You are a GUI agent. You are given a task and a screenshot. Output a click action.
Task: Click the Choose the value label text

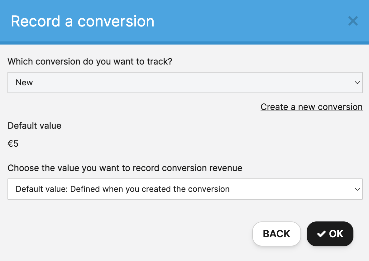pos(125,168)
